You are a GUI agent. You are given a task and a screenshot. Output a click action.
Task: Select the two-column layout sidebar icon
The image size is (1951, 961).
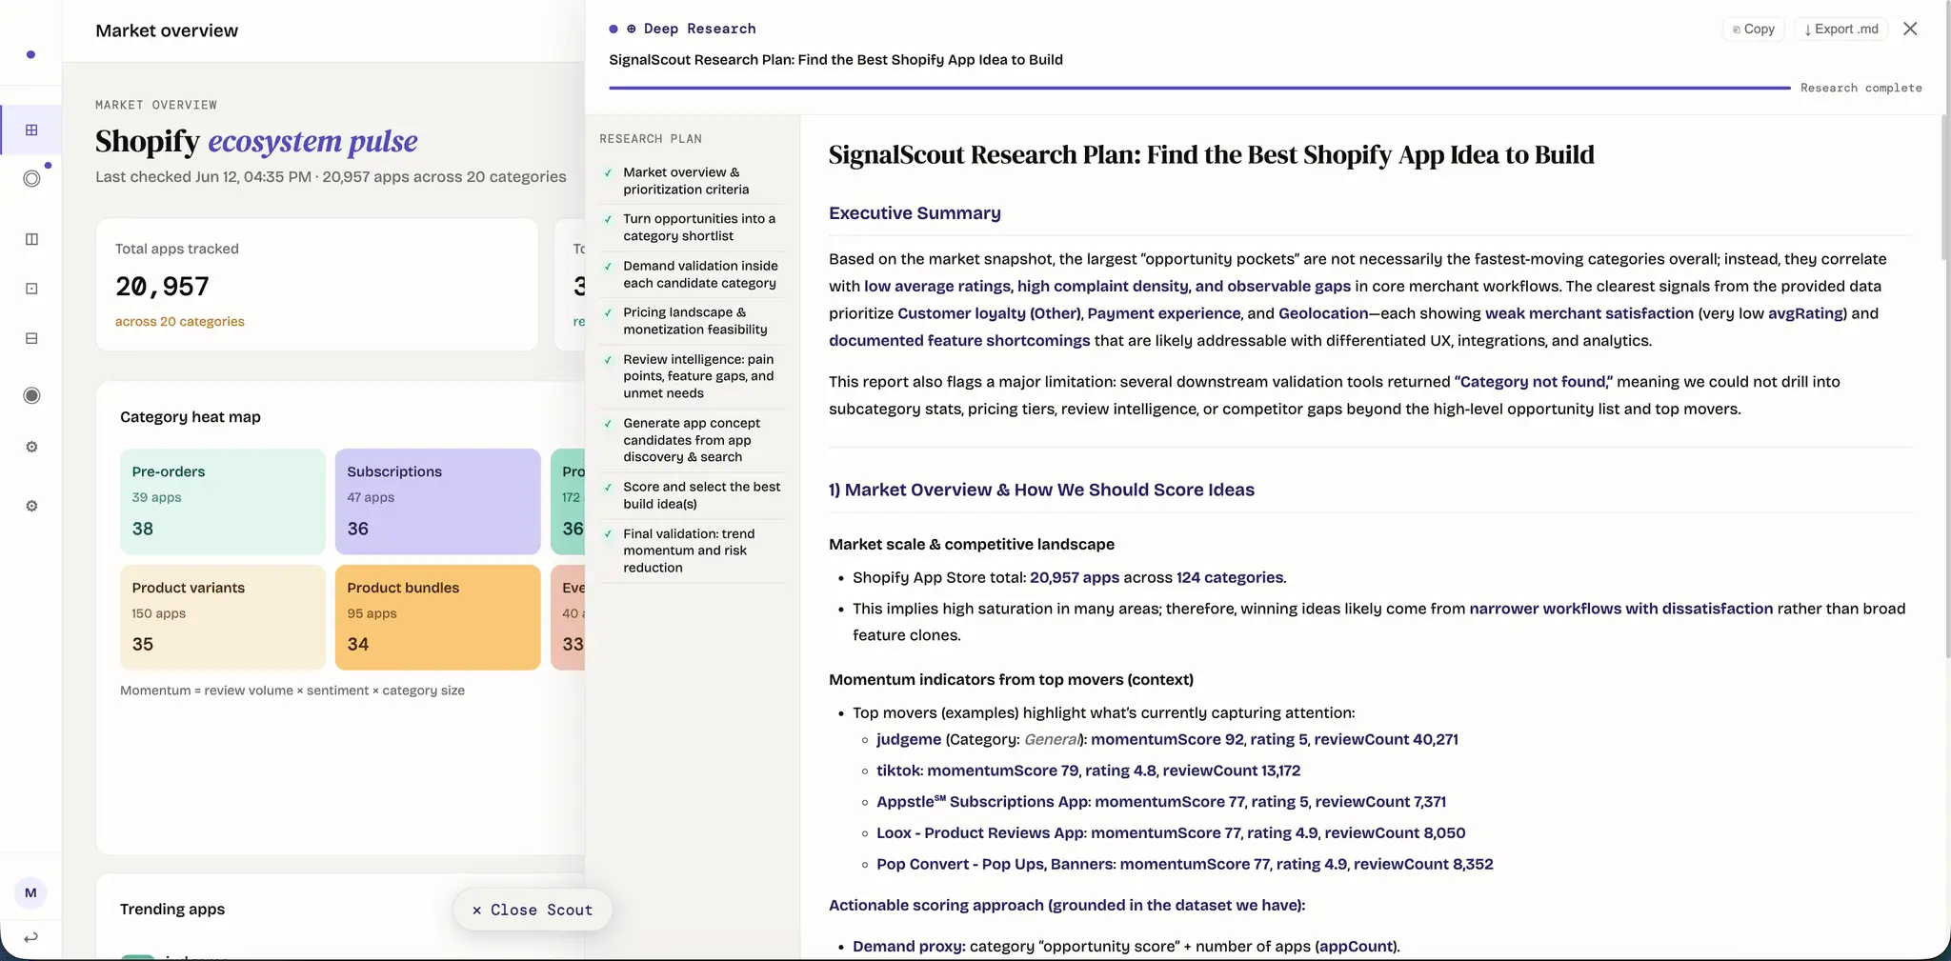31,239
